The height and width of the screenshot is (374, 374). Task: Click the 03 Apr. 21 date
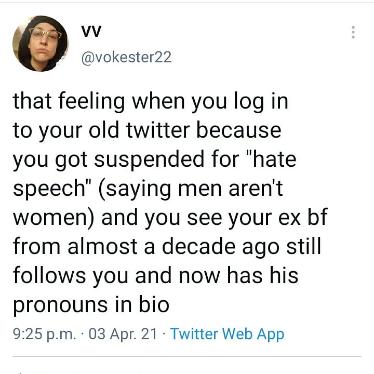tap(123, 333)
